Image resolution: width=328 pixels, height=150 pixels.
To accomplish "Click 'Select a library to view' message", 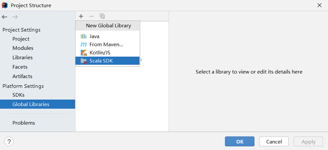I will tap(249, 72).
